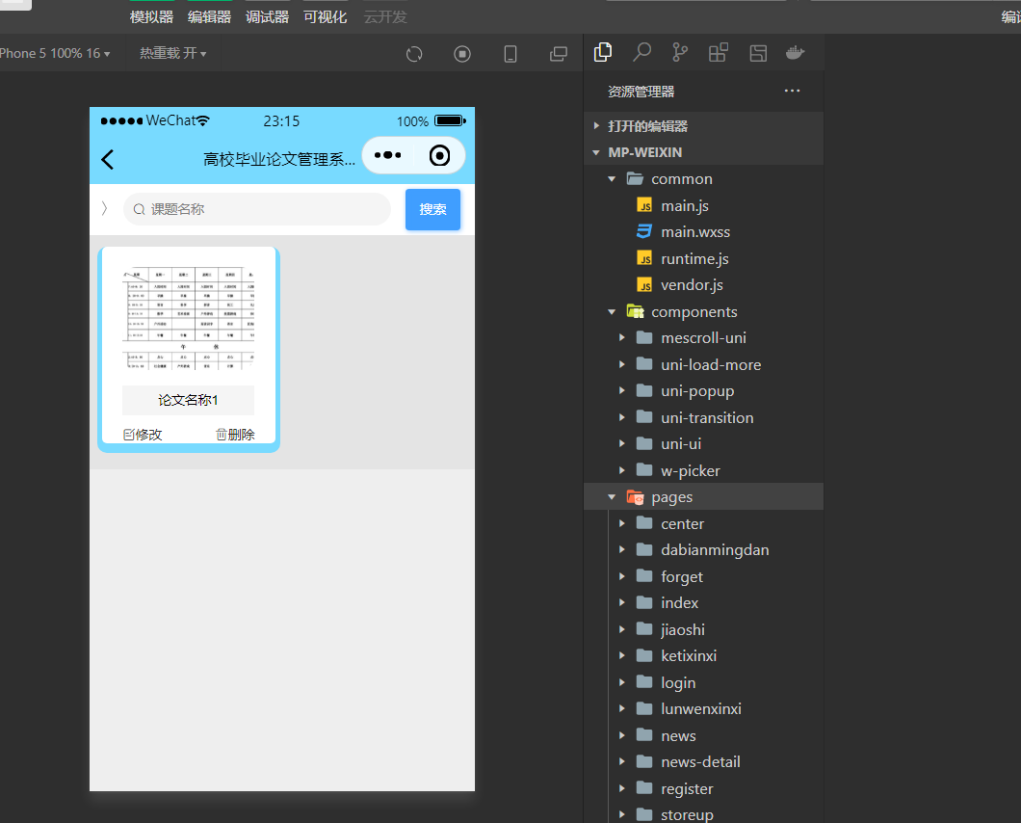The height and width of the screenshot is (823, 1021).
Task: Expand the dabianmingdan folder arrow
Action: coord(622,549)
